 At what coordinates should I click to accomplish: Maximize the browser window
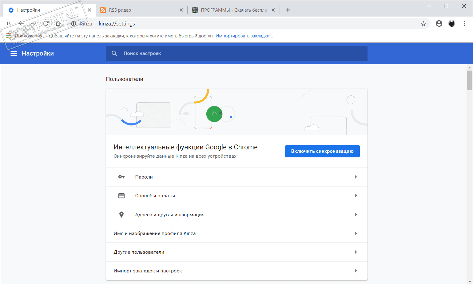[x=446, y=6]
